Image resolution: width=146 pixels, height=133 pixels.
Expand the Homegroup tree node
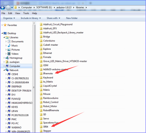coord(4,58)
